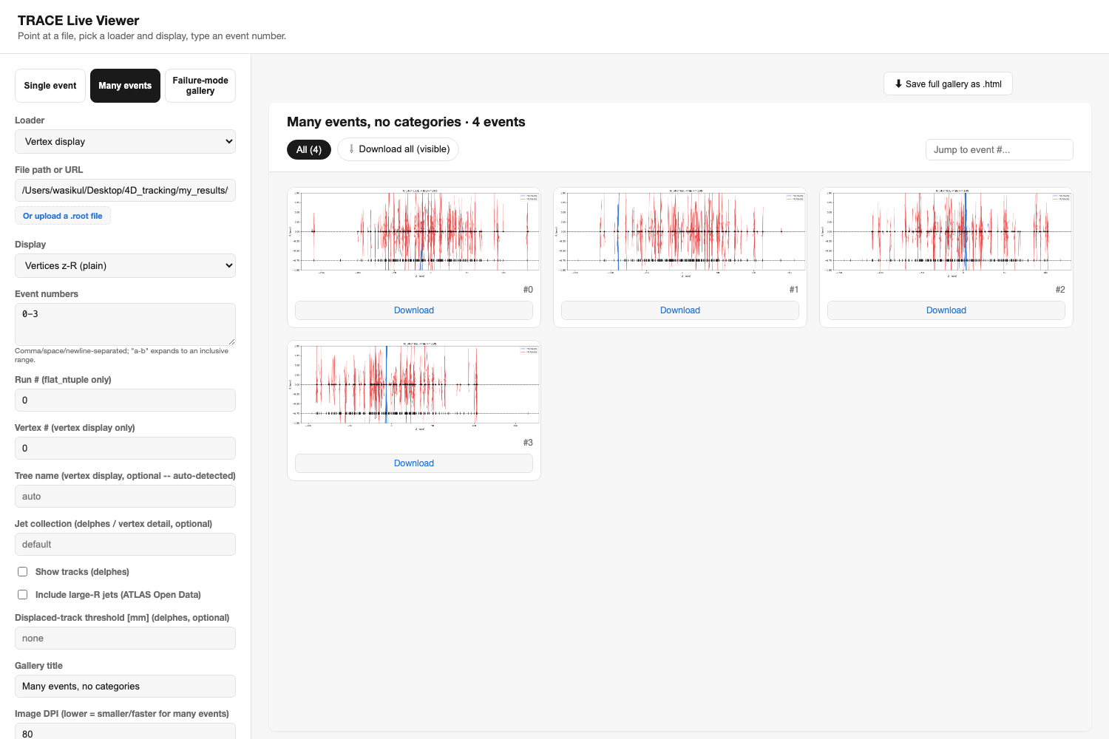The height and width of the screenshot is (739, 1109).
Task: Open the Failure-mode gallery tab
Action: 200,86
